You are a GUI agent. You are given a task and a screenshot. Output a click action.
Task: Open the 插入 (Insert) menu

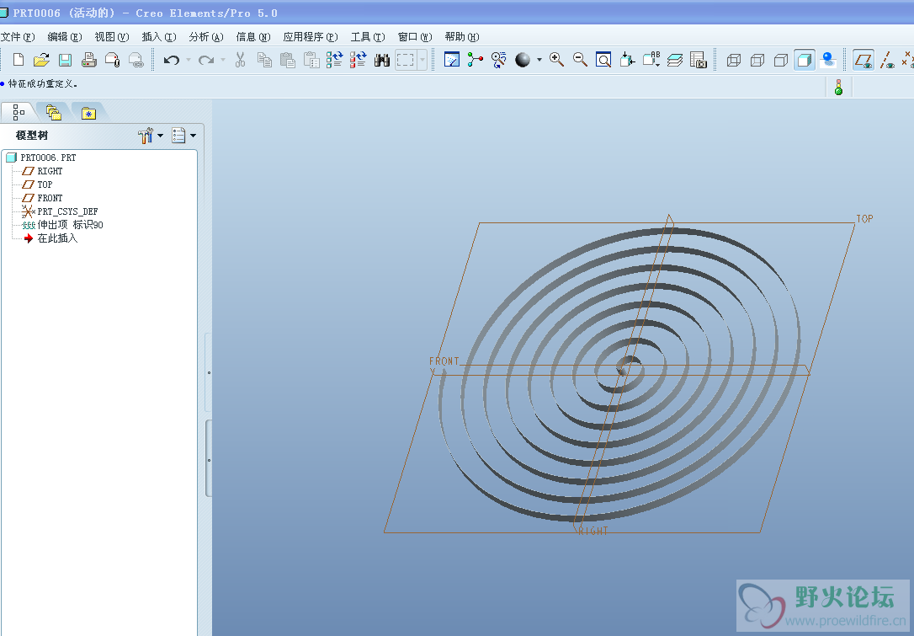pos(158,37)
